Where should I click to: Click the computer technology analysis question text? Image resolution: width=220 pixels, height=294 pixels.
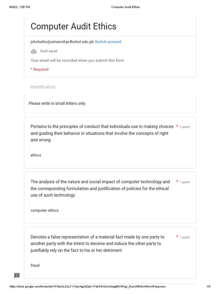tap(100, 188)
